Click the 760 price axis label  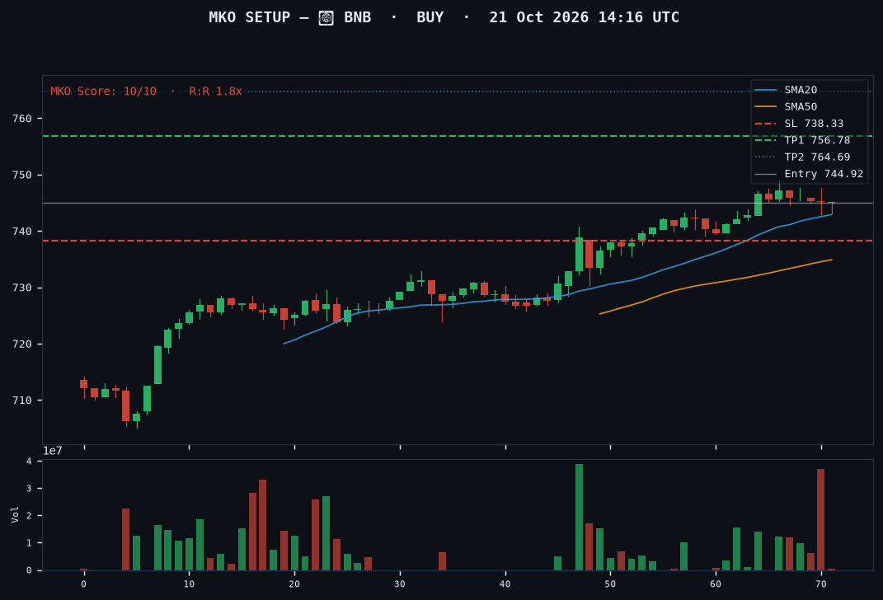[x=22, y=119]
